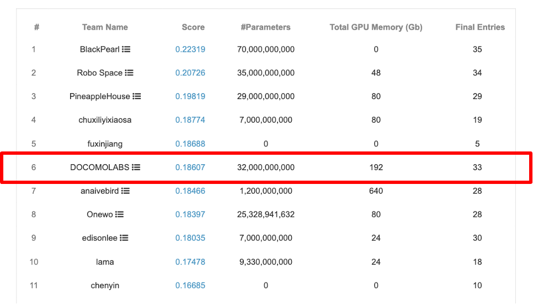Open the score link 0.18774
The height and width of the screenshot is (304, 533).
click(x=190, y=120)
